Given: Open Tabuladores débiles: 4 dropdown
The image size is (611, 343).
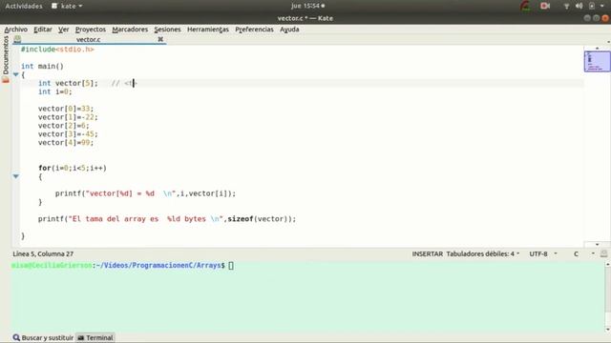Looking at the screenshot, I should (x=483, y=254).
